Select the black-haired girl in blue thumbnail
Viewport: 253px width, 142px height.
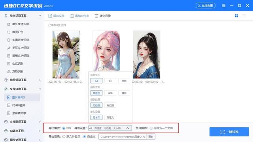click(147, 54)
